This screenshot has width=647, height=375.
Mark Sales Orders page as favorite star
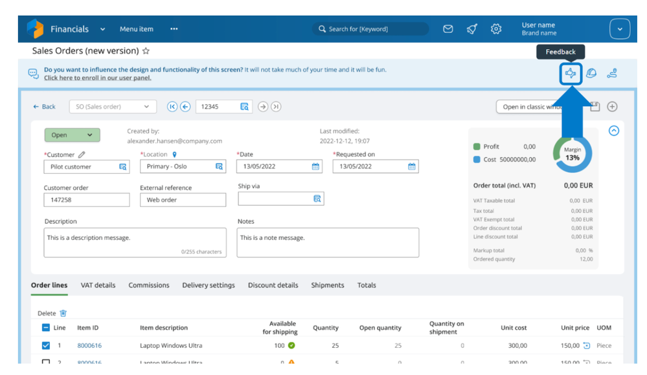point(146,51)
